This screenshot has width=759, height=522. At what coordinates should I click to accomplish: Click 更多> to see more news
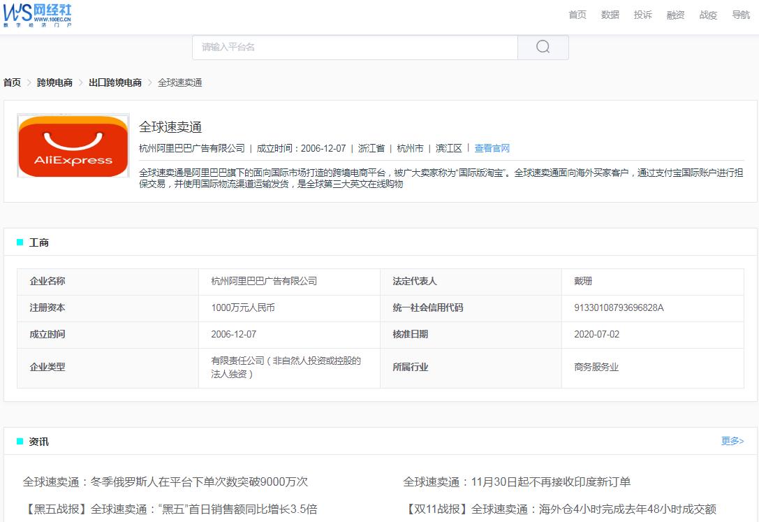732,441
